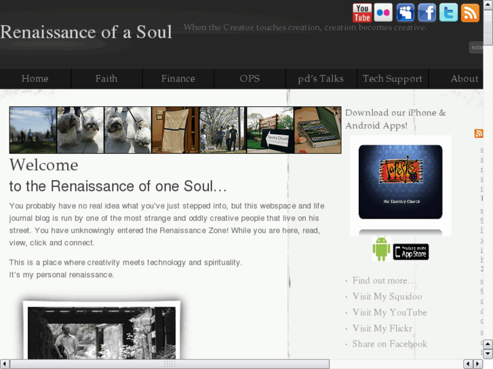Click the Share on Facebook link
Viewport: 493px width, 369px height.
coord(389,344)
